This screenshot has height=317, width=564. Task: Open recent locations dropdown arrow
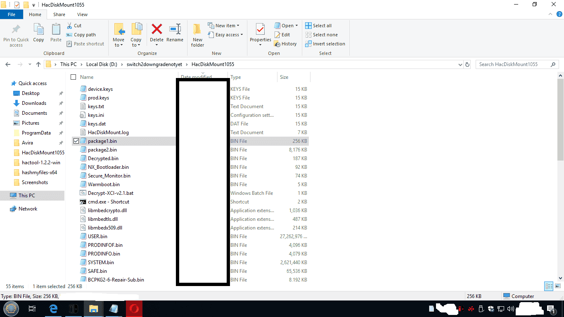pyautogui.click(x=30, y=64)
